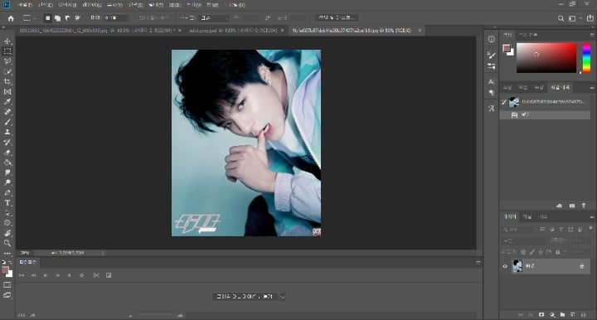Click the Select and Mask button
597x320 pixels.
[x=337, y=17]
